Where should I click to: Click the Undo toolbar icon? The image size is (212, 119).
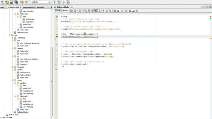22,2
